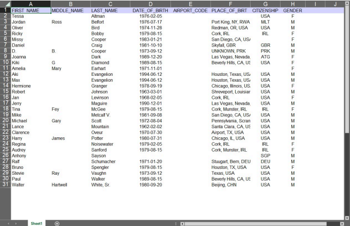This screenshot has width=350, height=226.
Task: Click the middle name cell Ross
Action: click(x=71, y=22)
